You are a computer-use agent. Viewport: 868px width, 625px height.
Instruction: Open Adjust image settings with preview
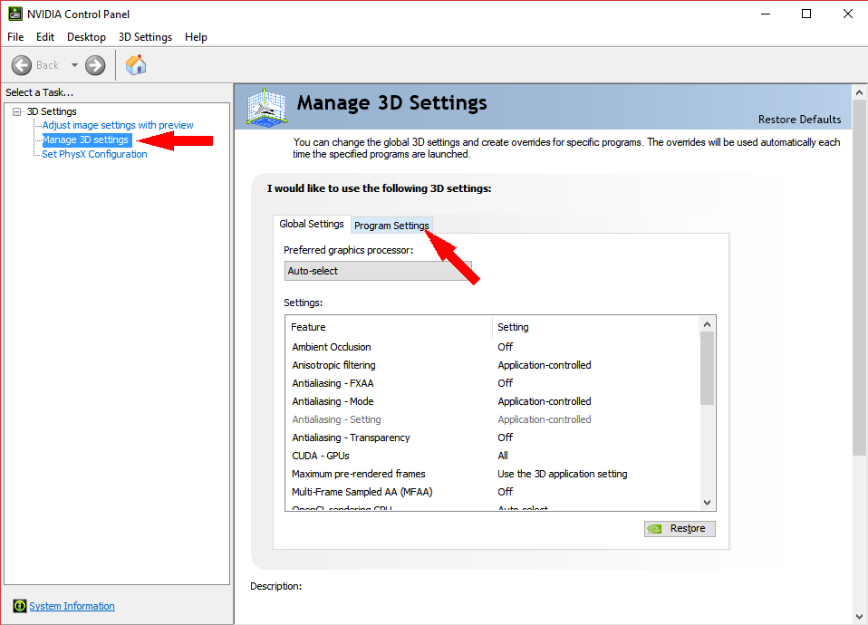(x=118, y=125)
